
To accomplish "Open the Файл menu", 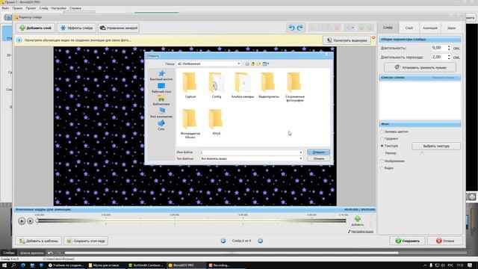I will click(x=5, y=8).
